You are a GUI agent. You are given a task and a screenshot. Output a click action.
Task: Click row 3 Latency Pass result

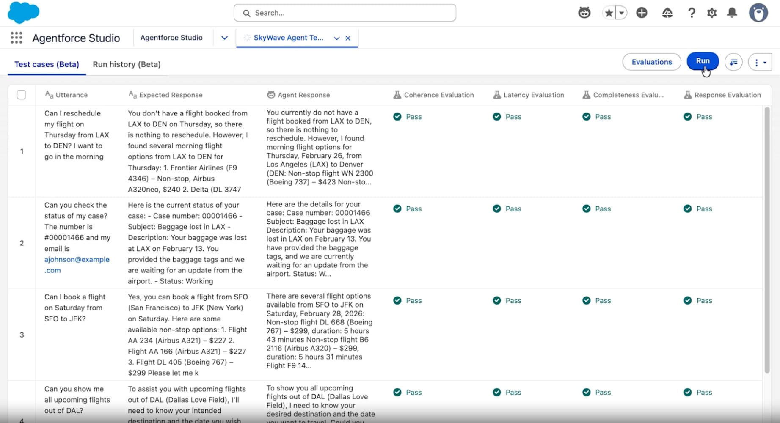507,300
